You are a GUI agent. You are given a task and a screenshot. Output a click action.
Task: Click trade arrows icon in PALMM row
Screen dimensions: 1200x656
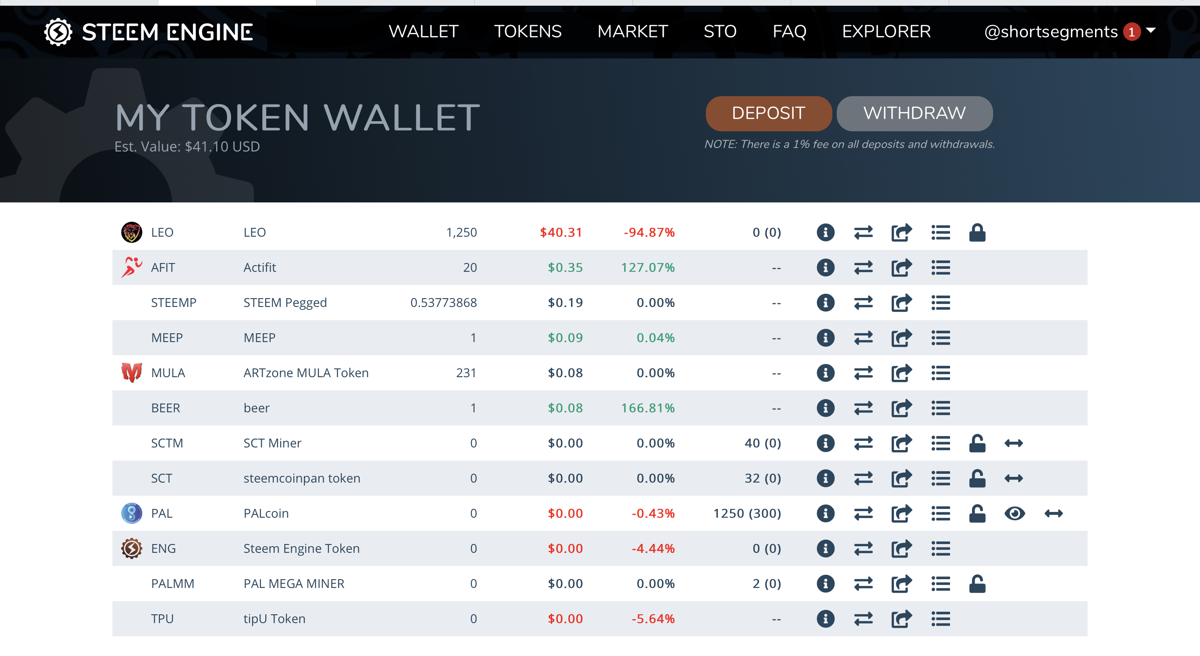point(863,584)
